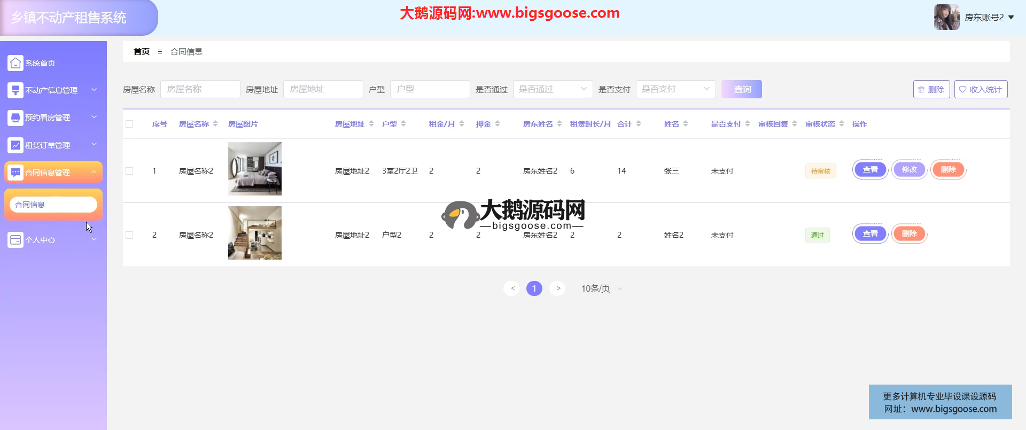Click 首页 in the breadcrumb
Image resolution: width=1026 pixels, height=430 pixels.
pyautogui.click(x=142, y=52)
